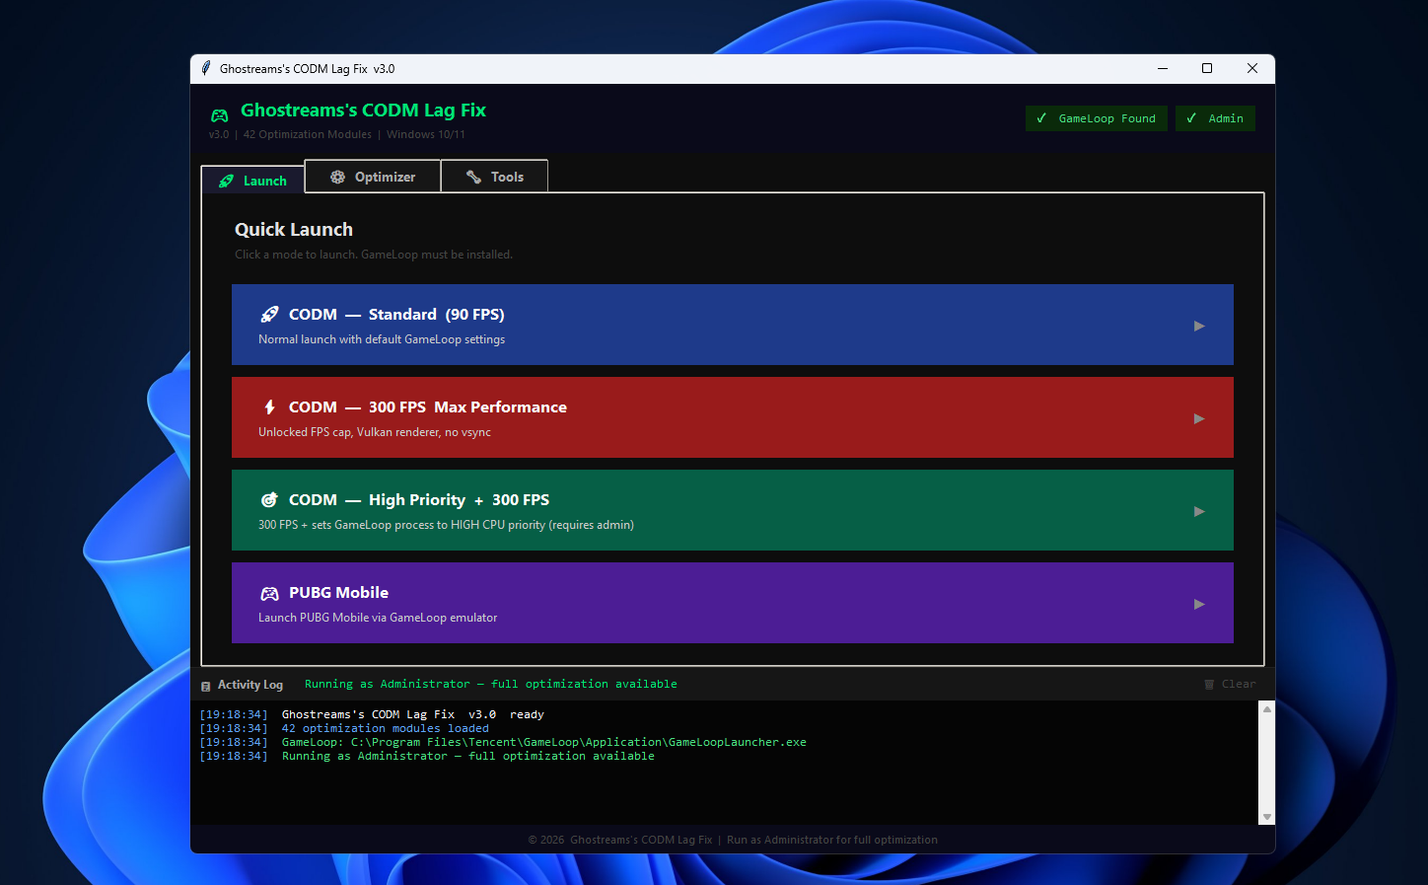
Task: Click the play arrow on Max Performance card
Action: [x=1199, y=418]
